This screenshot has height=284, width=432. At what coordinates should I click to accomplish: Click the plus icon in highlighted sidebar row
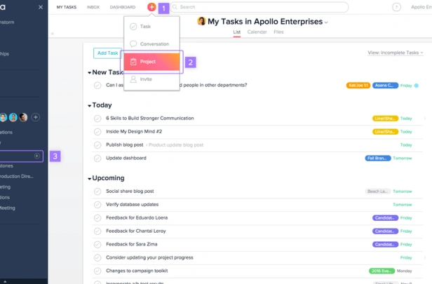[x=37, y=156]
